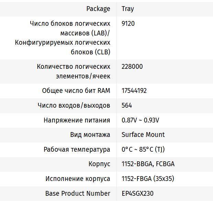213x204 pixels.
Task: Select the "Tray" package value
Action: point(128,9)
